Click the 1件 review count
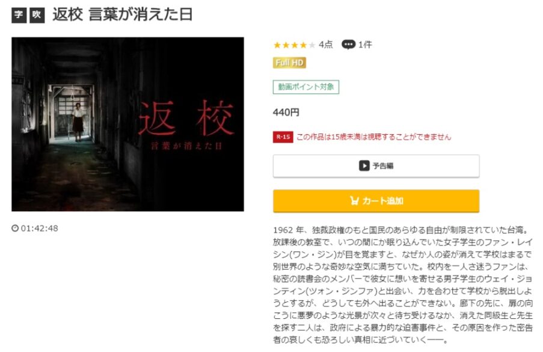The height and width of the screenshot is (352, 543). pos(365,45)
